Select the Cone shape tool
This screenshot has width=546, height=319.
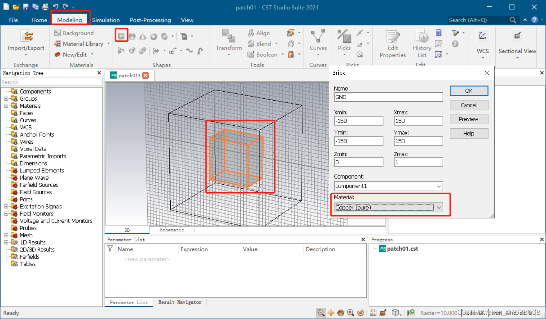pos(143,36)
